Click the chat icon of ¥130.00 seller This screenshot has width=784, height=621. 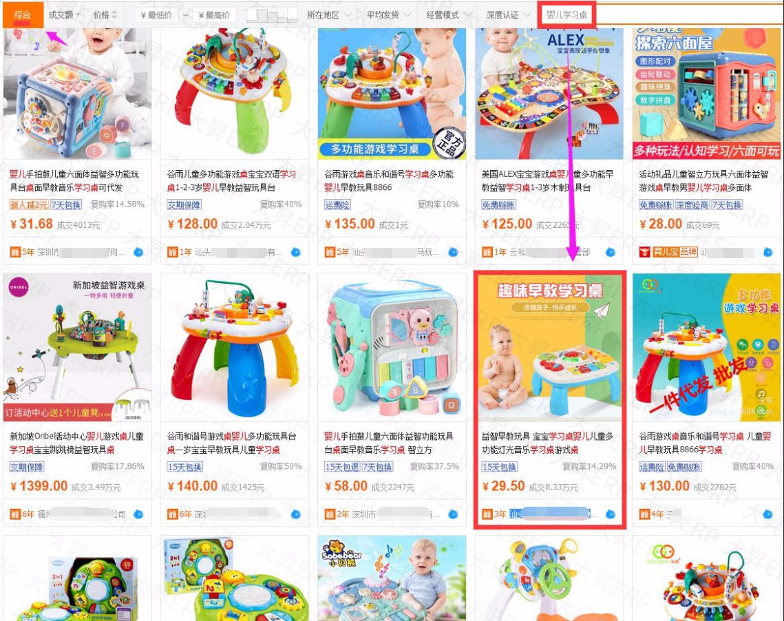click(x=768, y=514)
